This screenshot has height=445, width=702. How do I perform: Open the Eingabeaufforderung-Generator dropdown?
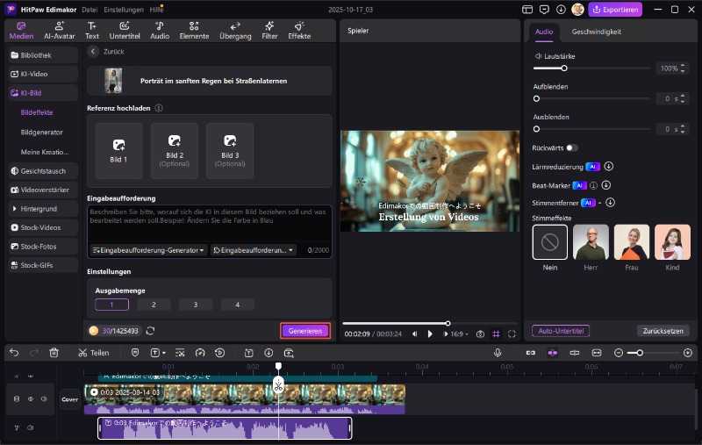click(x=148, y=250)
